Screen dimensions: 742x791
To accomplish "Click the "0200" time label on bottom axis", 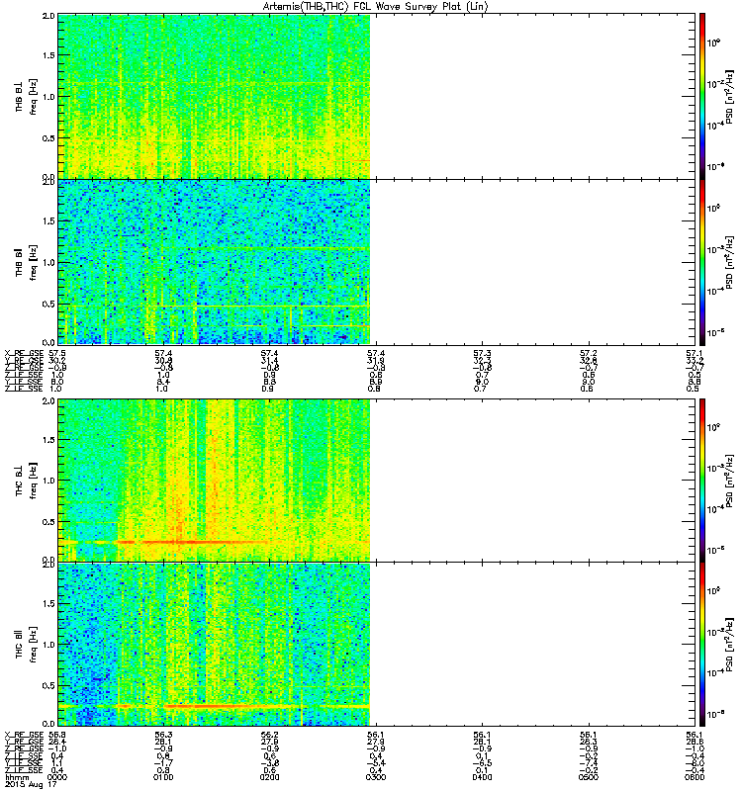I will pos(269,777).
